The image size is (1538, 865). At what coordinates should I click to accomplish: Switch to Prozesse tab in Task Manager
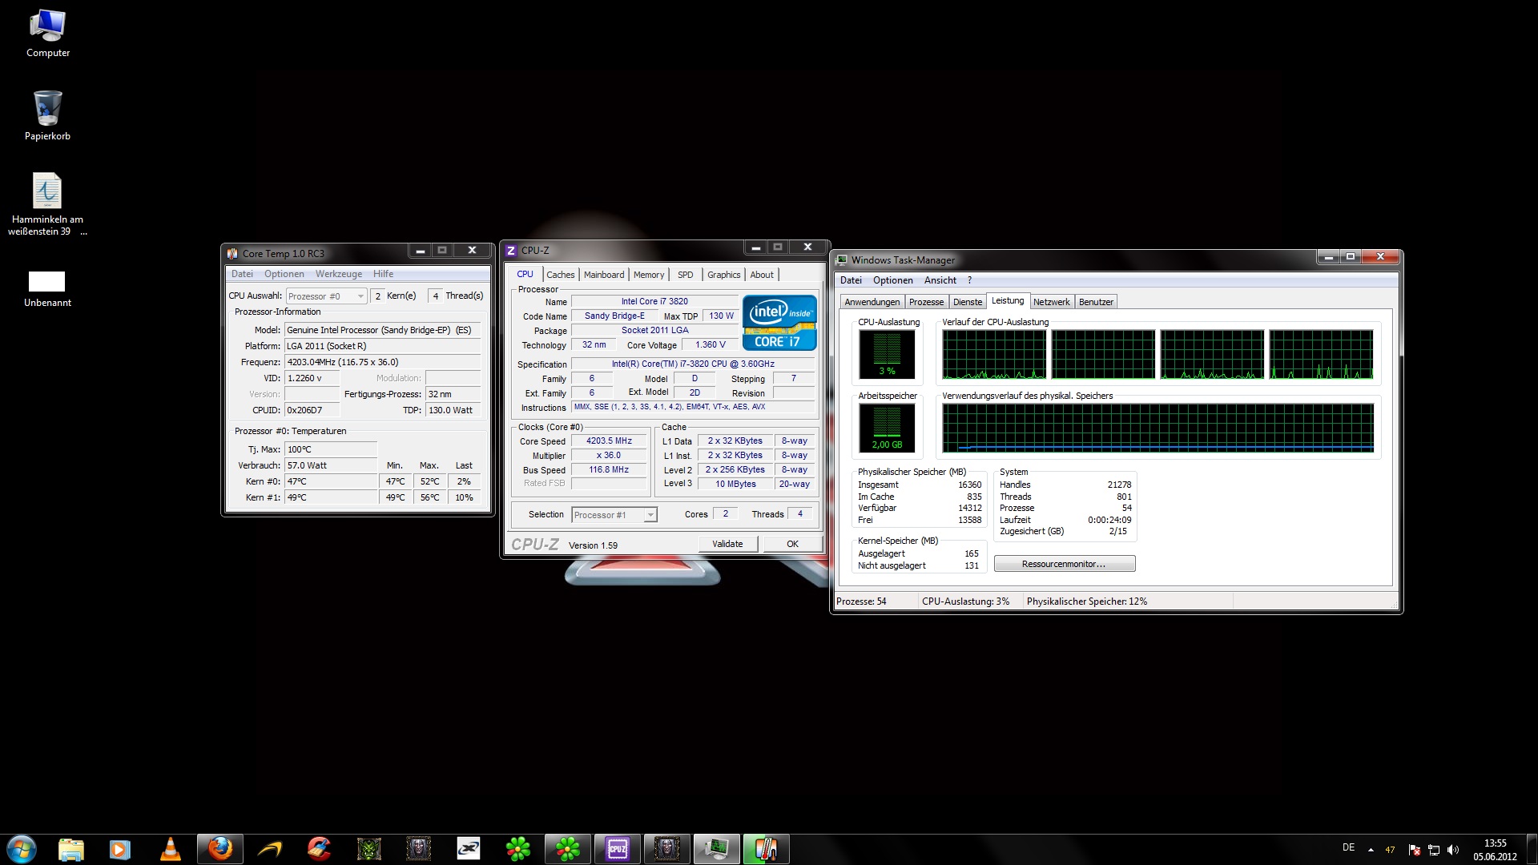[x=927, y=302]
